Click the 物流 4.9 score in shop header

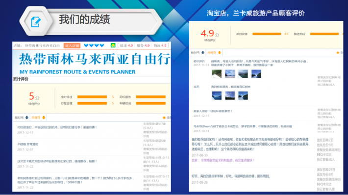pos(160,45)
